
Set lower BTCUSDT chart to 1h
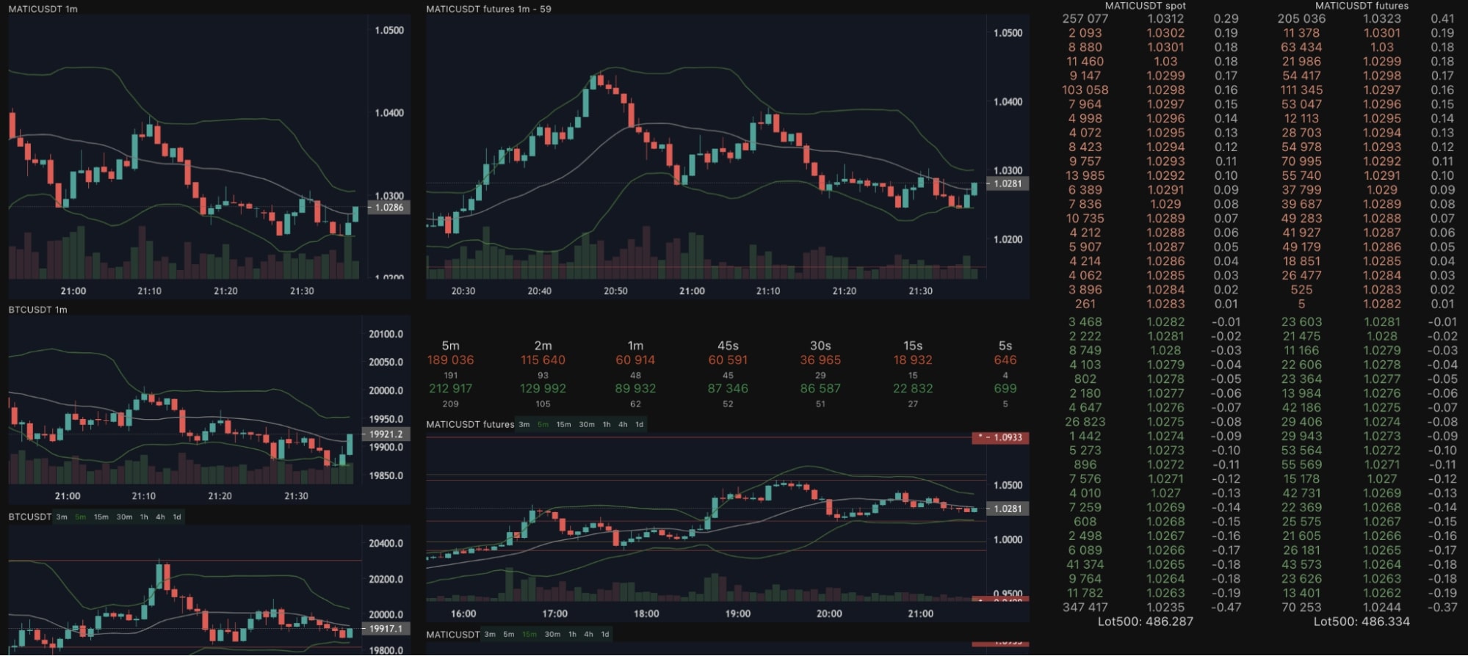tap(144, 517)
